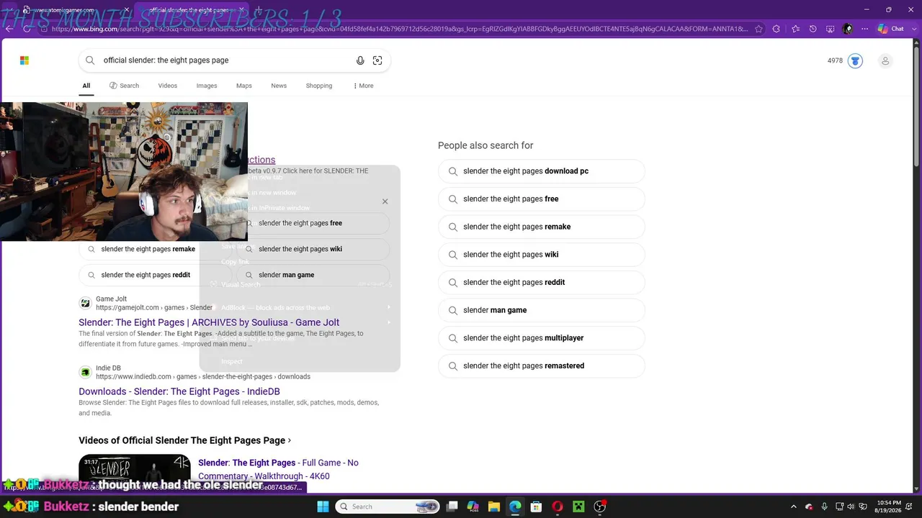Switch to the Search tab
This screenshot has height=518, width=922.
click(124, 86)
